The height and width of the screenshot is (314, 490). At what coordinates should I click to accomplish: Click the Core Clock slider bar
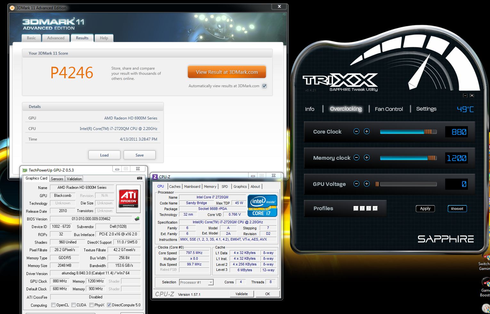[408, 132]
